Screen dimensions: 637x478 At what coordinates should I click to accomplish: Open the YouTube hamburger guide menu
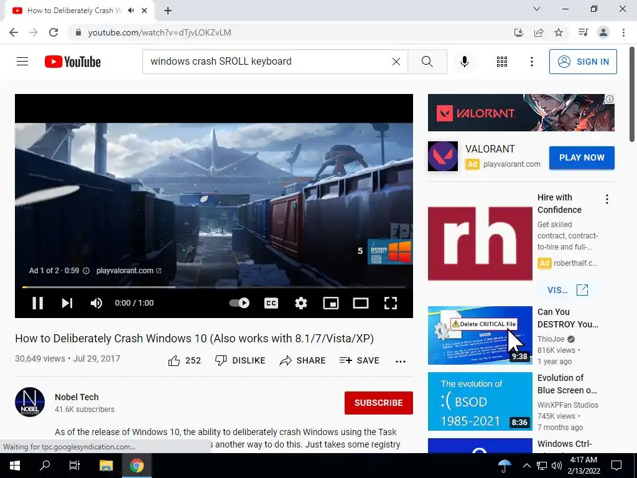[x=22, y=62]
